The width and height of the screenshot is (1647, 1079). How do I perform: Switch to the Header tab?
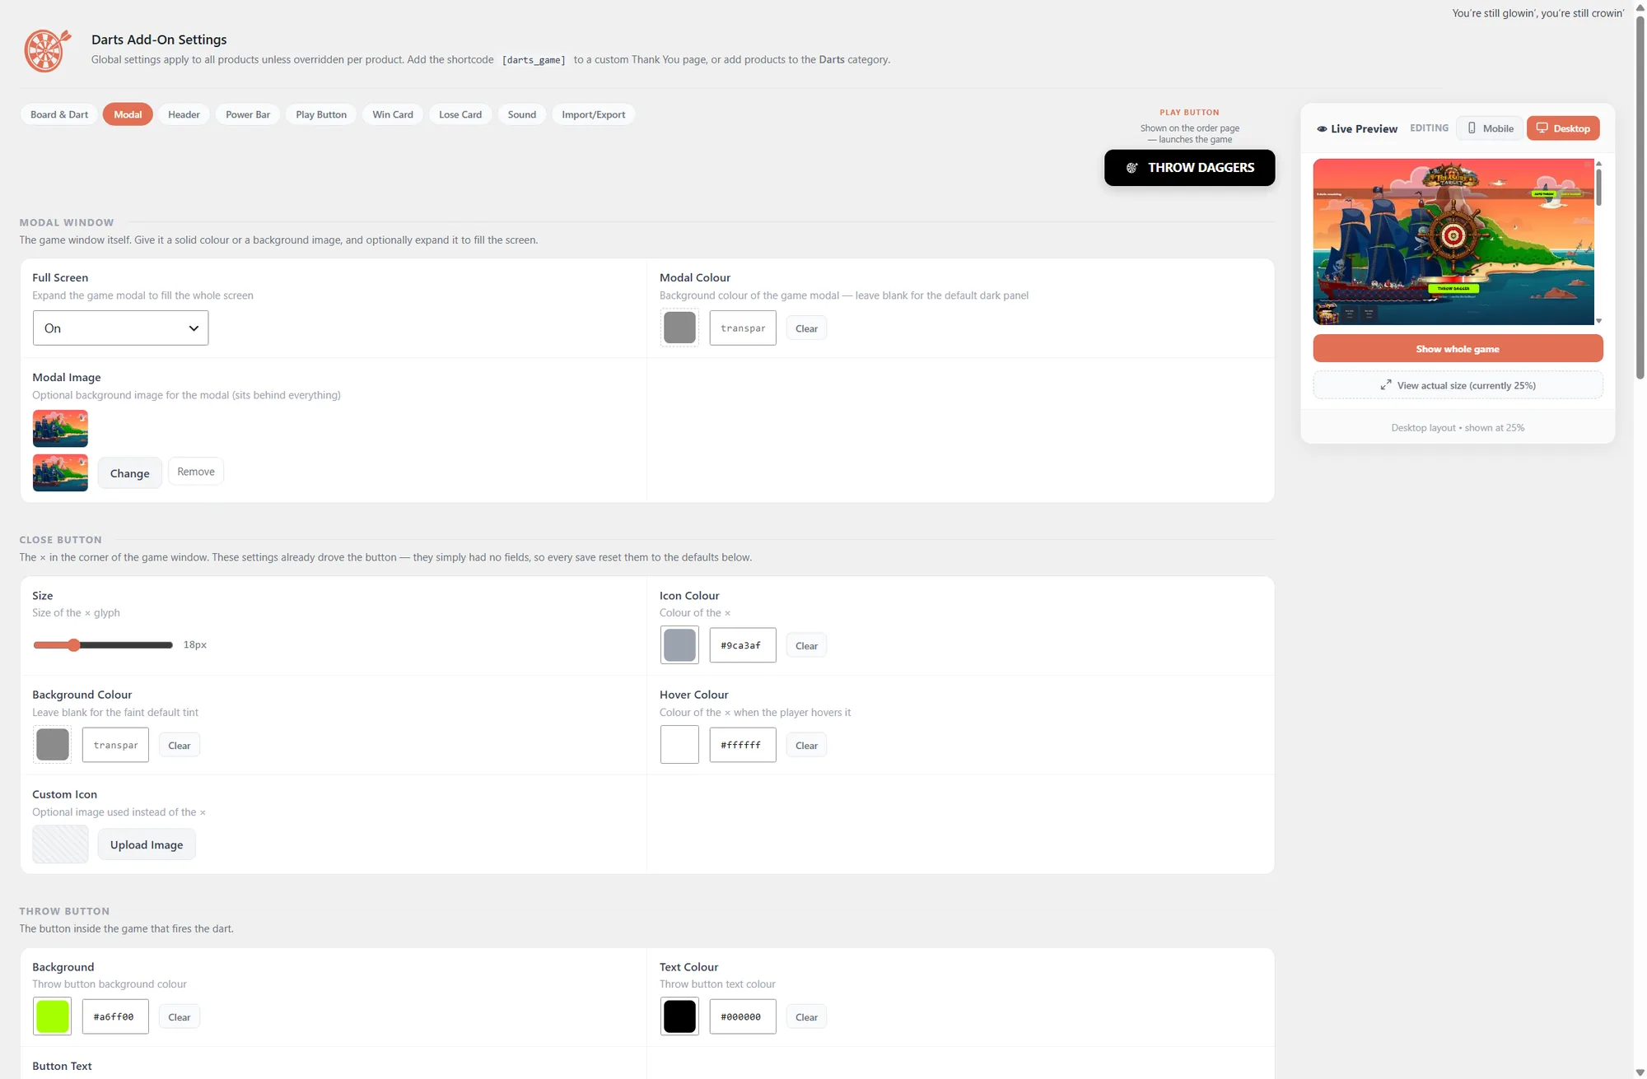click(x=184, y=114)
